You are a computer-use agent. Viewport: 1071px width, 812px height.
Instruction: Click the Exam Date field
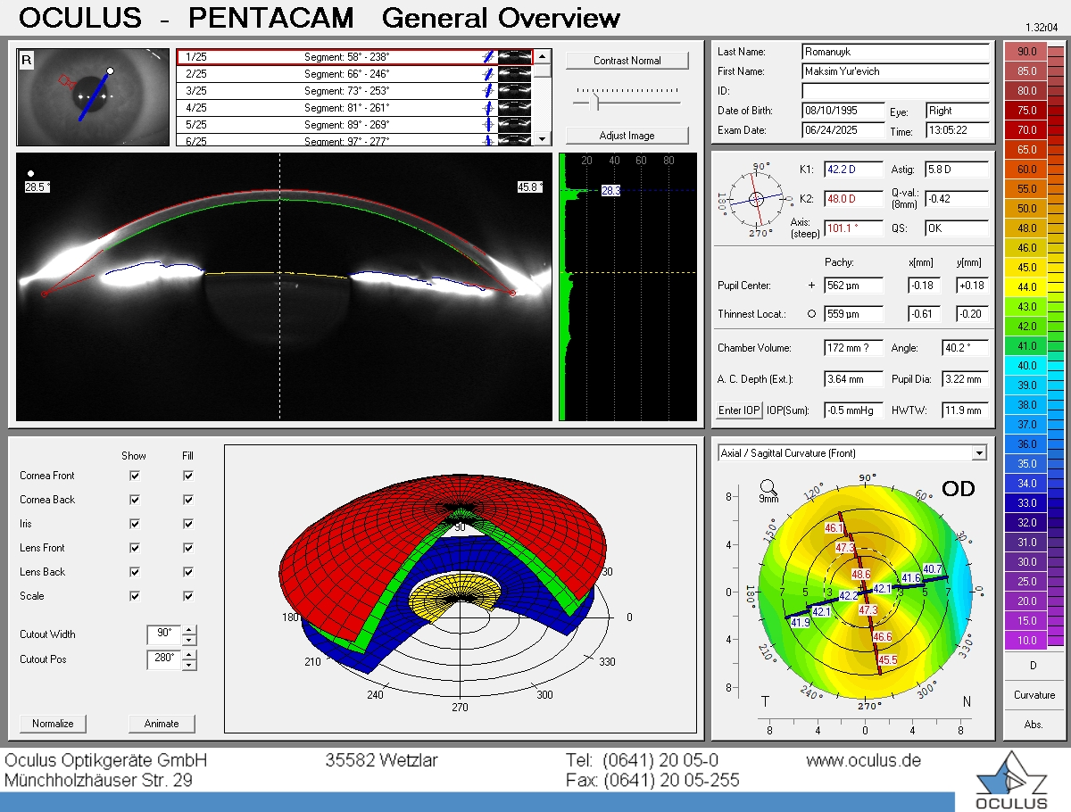click(x=842, y=130)
